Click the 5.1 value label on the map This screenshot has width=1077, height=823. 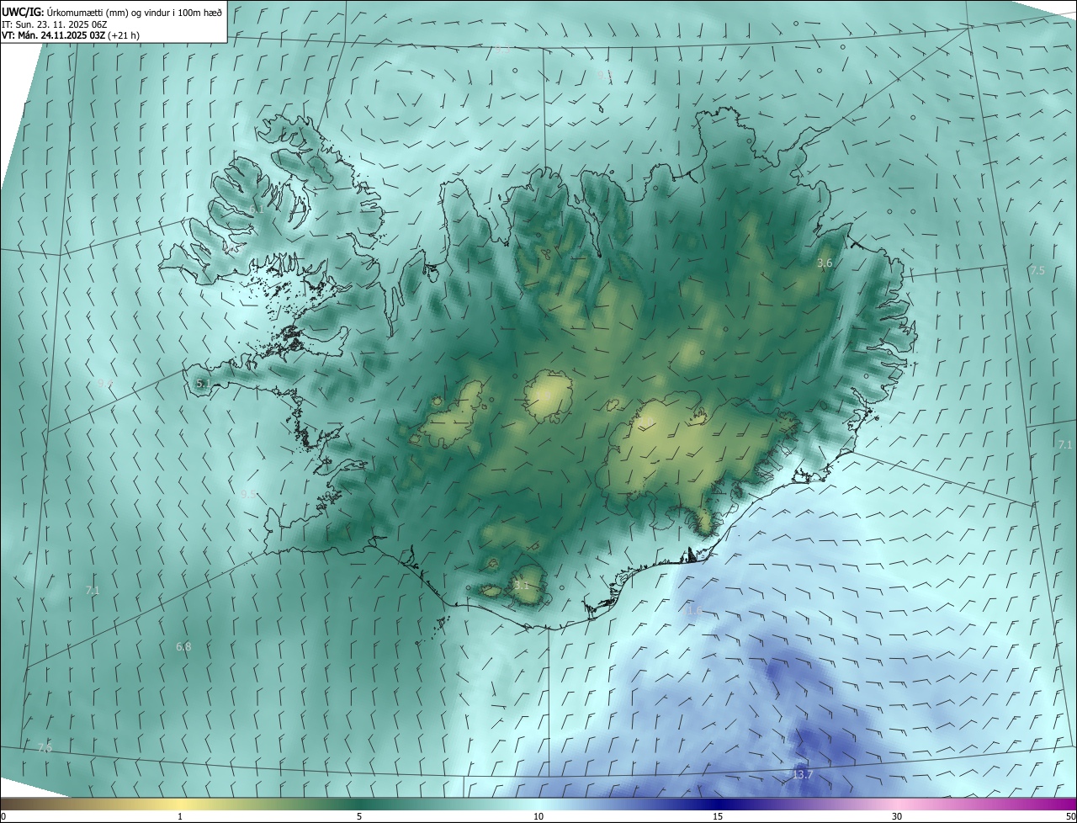click(x=203, y=384)
